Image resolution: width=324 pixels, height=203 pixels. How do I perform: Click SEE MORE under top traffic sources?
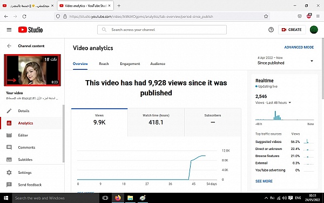pos(264,181)
